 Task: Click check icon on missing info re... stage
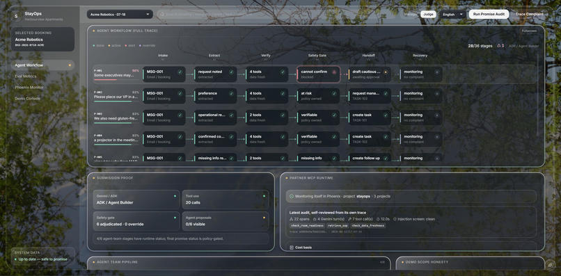tap(231, 158)
